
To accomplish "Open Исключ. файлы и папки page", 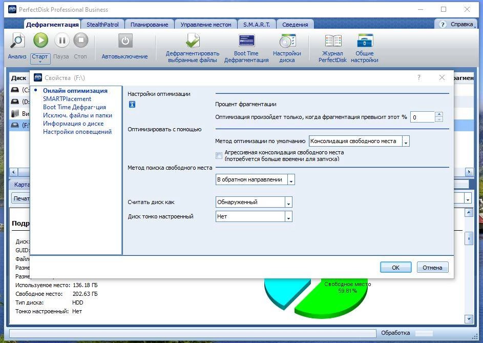I will (78, 115).
